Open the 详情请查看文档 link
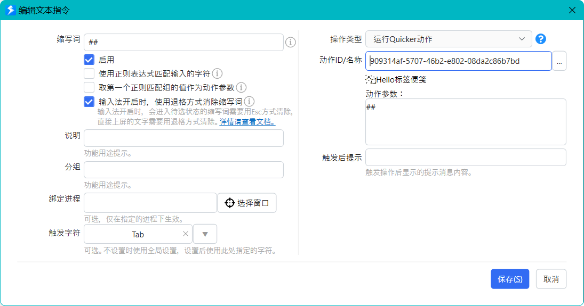 tap(247, 121)
